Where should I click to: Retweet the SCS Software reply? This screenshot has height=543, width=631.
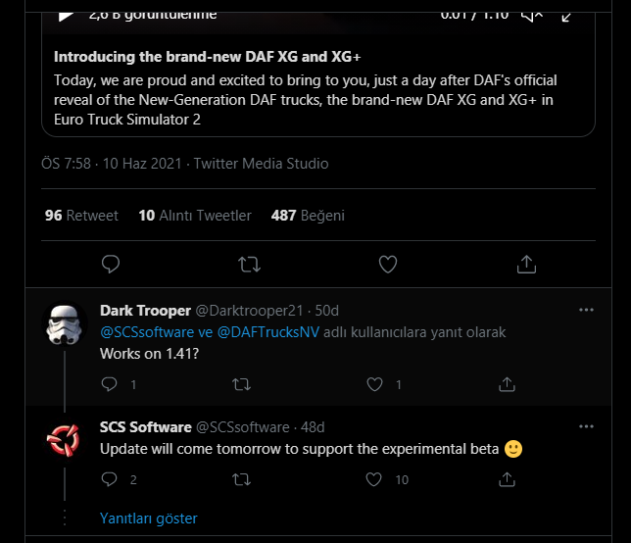tap(241, 479)
